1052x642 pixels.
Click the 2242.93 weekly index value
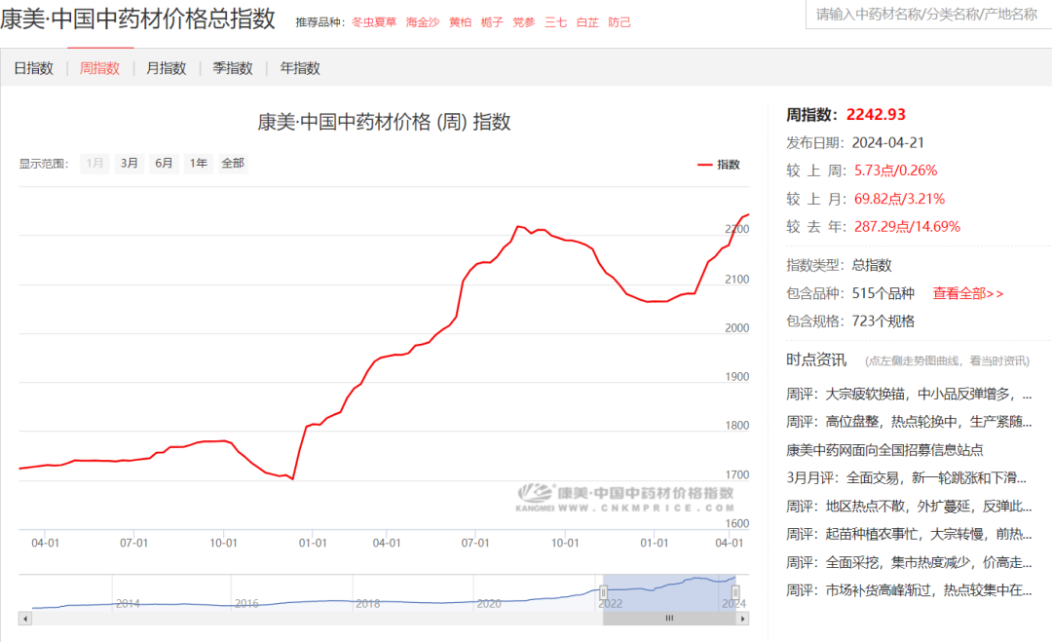(876, 115)
